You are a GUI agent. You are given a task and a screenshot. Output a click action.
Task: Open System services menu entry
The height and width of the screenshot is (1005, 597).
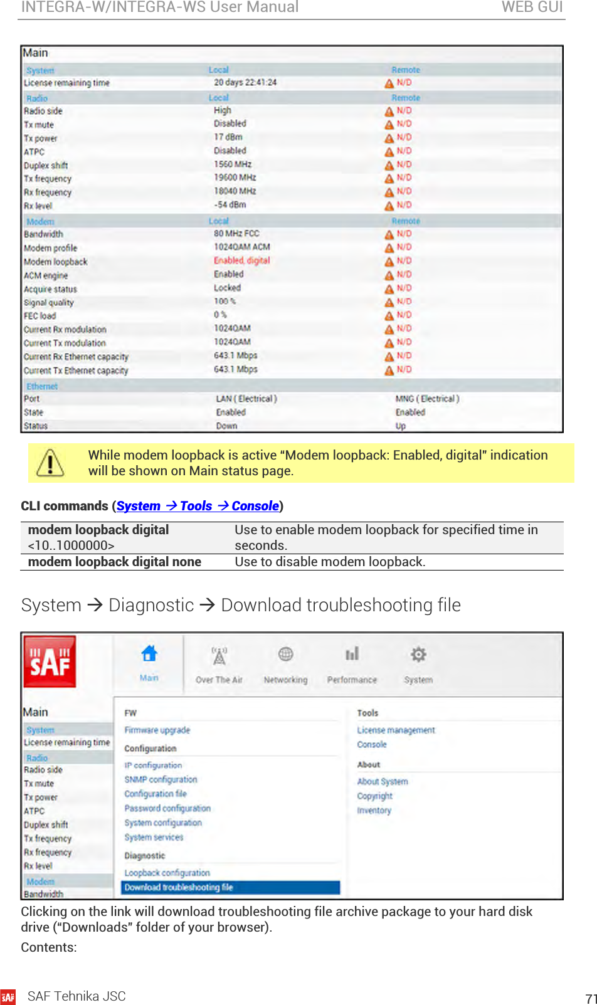tap(154, 838)
